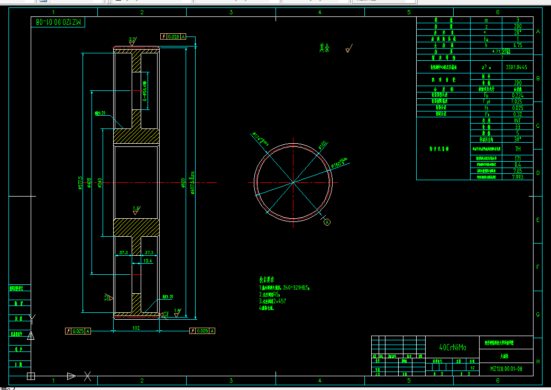Select the 1.6 roughness symbol near the gear's bottom right
Viewport: 551px width, 390px height.
[x=177, y=312]
